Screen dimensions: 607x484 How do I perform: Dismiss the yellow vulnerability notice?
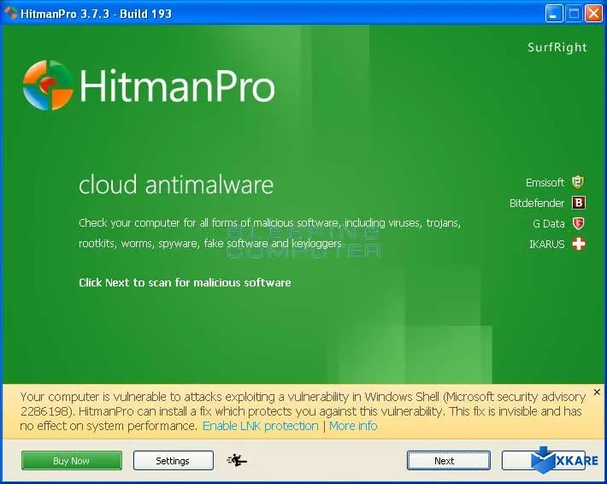point(597,392)
